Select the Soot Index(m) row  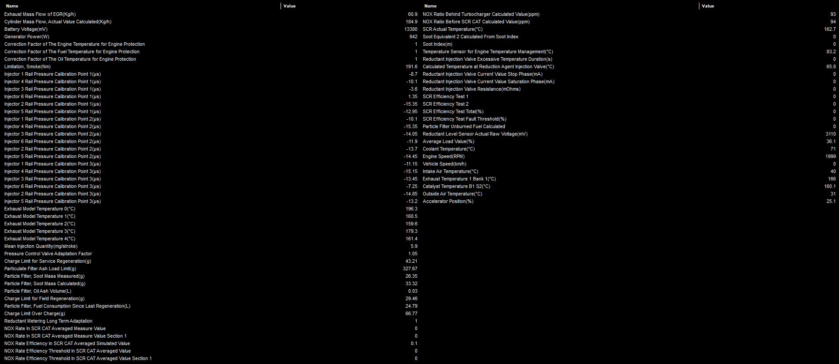[x=629, y=44]
